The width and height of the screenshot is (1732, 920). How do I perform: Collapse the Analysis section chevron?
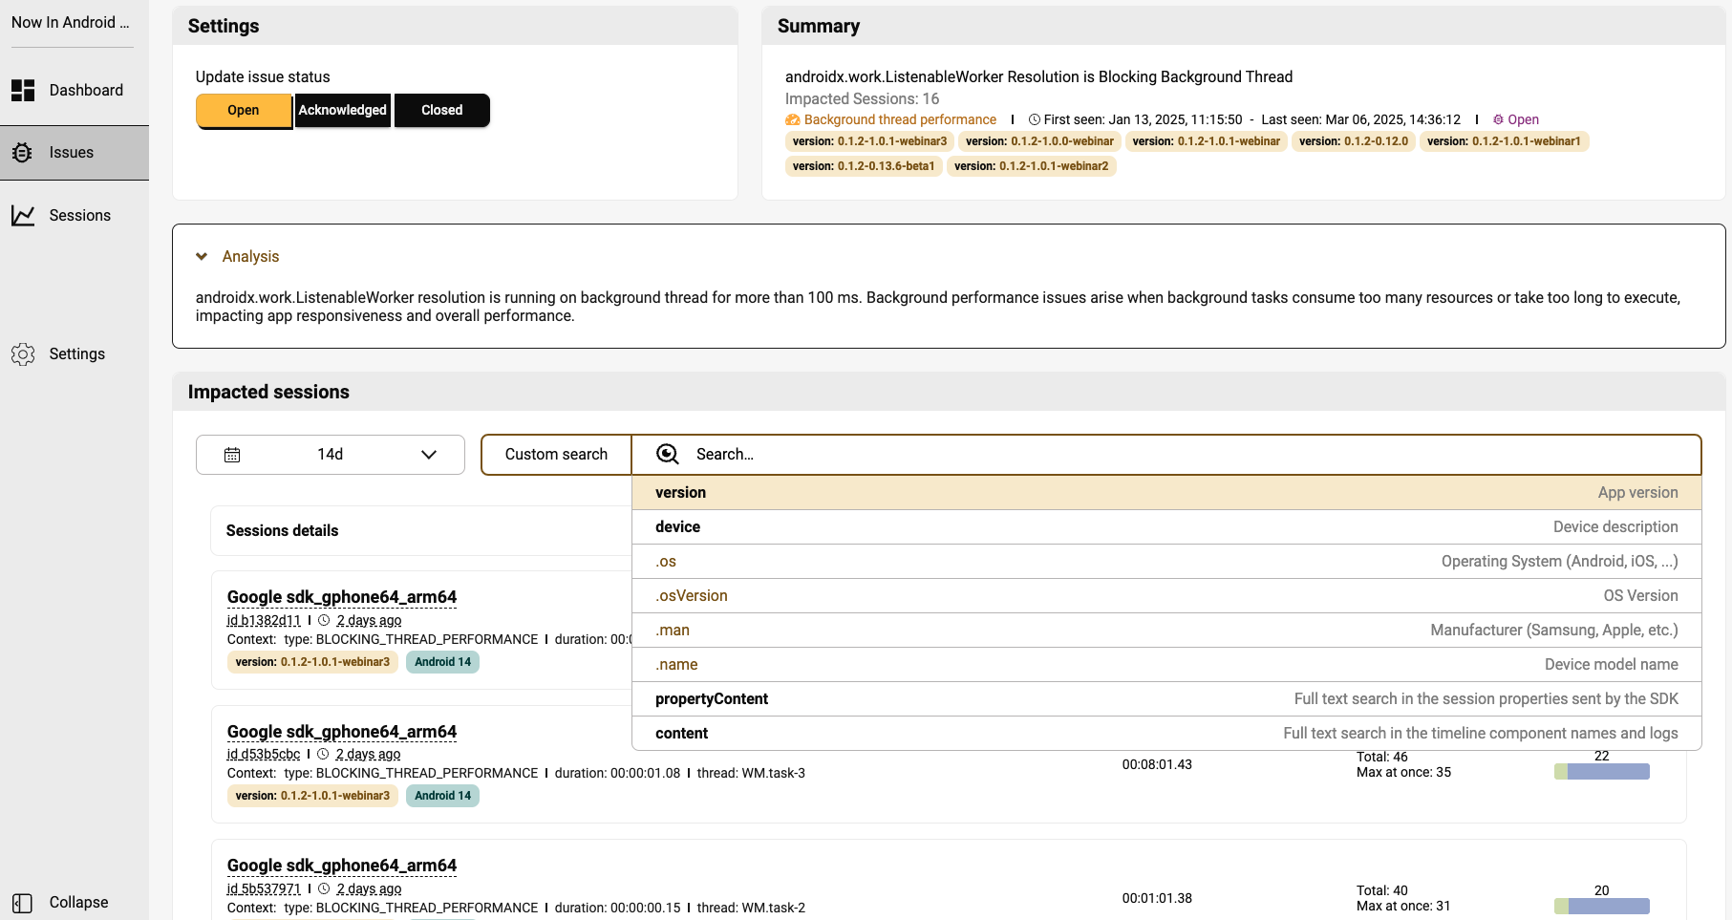pyautogui.click(x=202, y=257)
